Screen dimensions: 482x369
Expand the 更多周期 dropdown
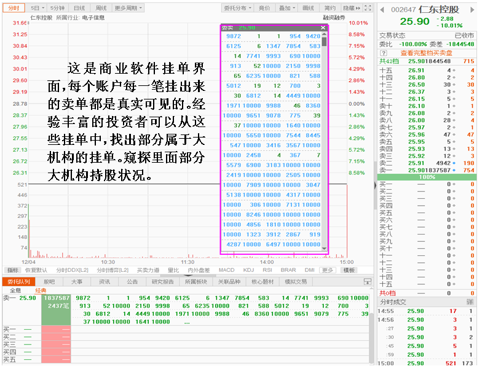pyautogui.click(x=128, y=8)
